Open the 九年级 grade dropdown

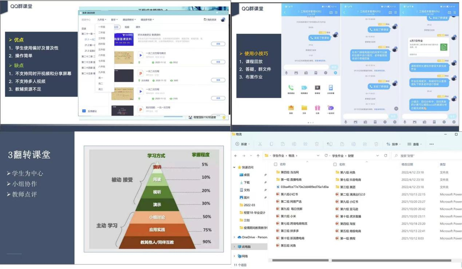click(x=102, y=20)
